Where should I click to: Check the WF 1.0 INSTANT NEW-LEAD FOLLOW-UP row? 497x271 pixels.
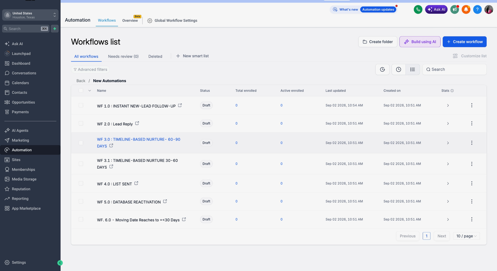click(x=81, y=105)
